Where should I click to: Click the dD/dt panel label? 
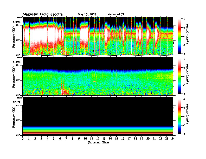pyautogui.click(x=17, y=62)
